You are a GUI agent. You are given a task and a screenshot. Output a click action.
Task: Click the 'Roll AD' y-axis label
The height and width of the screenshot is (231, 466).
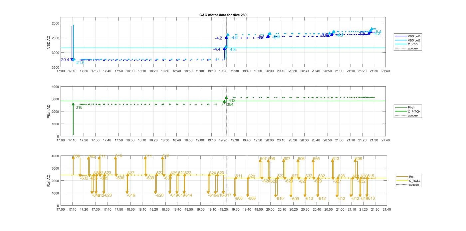pos(48,181)
